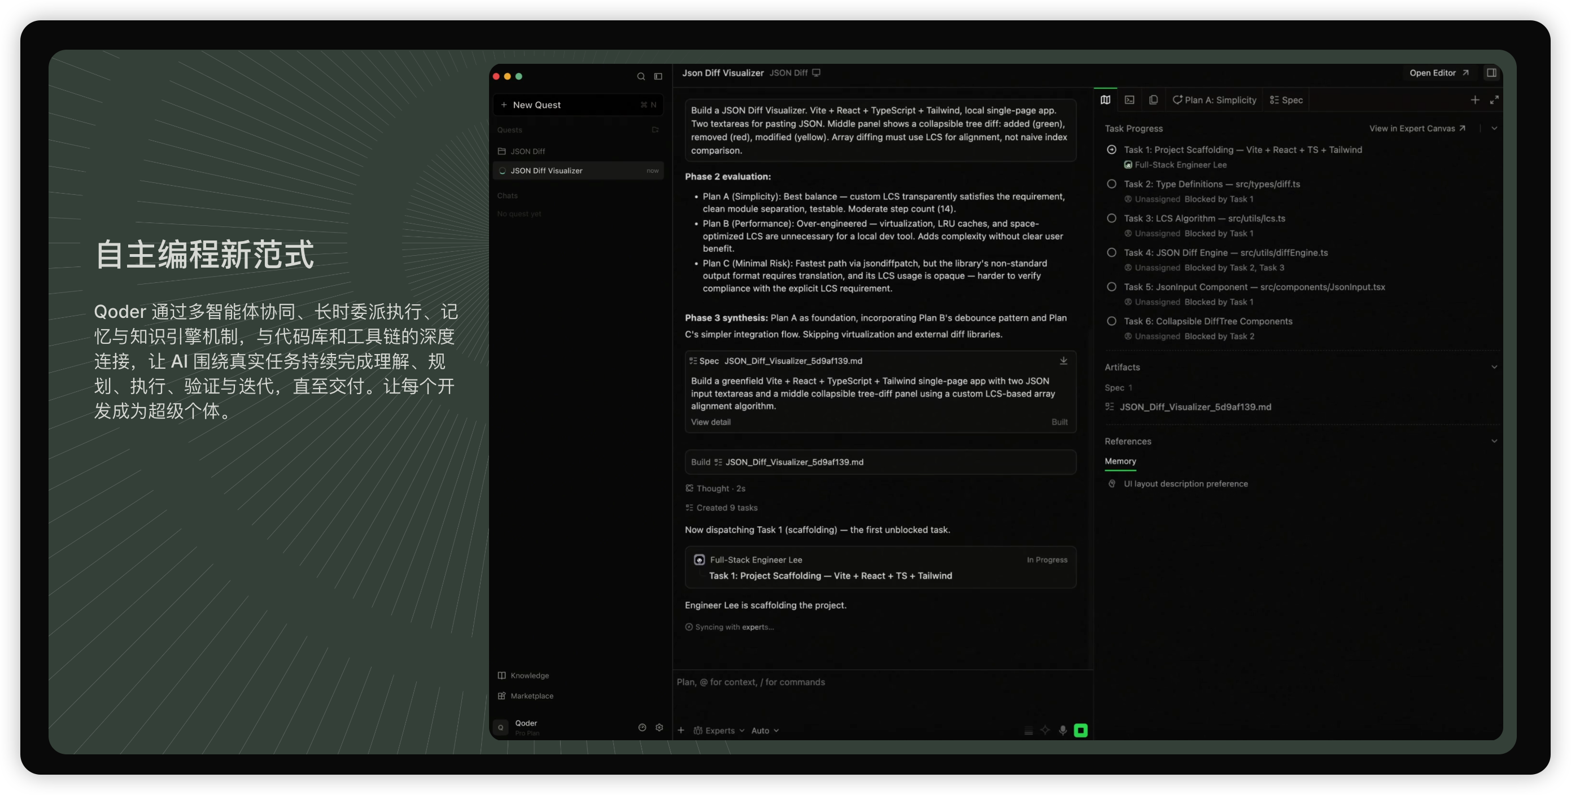
Task: Select the JSON Diff Visualizer quest
Action: click(x=578, y=171)
